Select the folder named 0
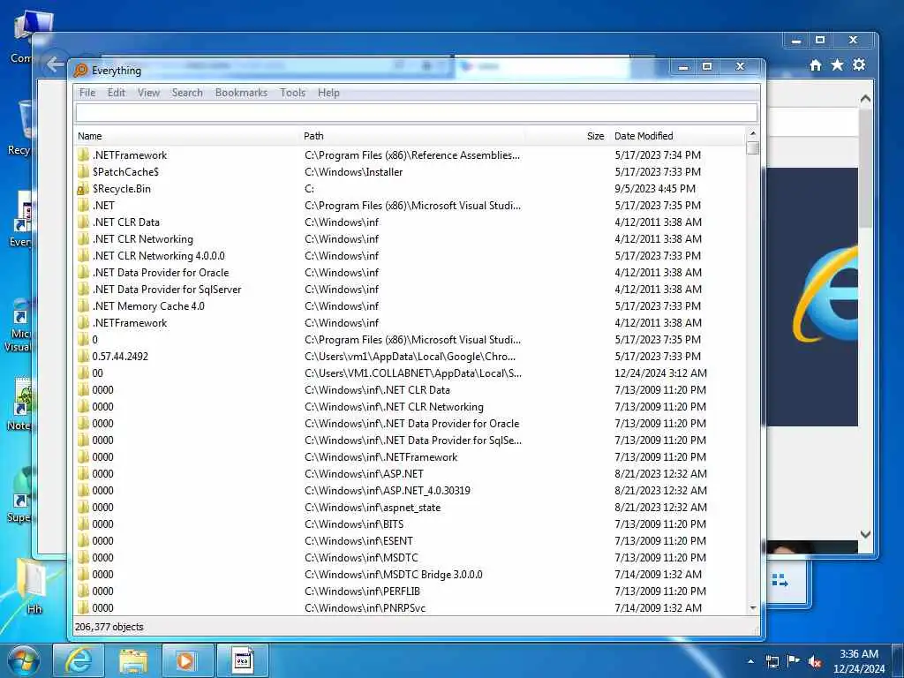 click(94, 340)
